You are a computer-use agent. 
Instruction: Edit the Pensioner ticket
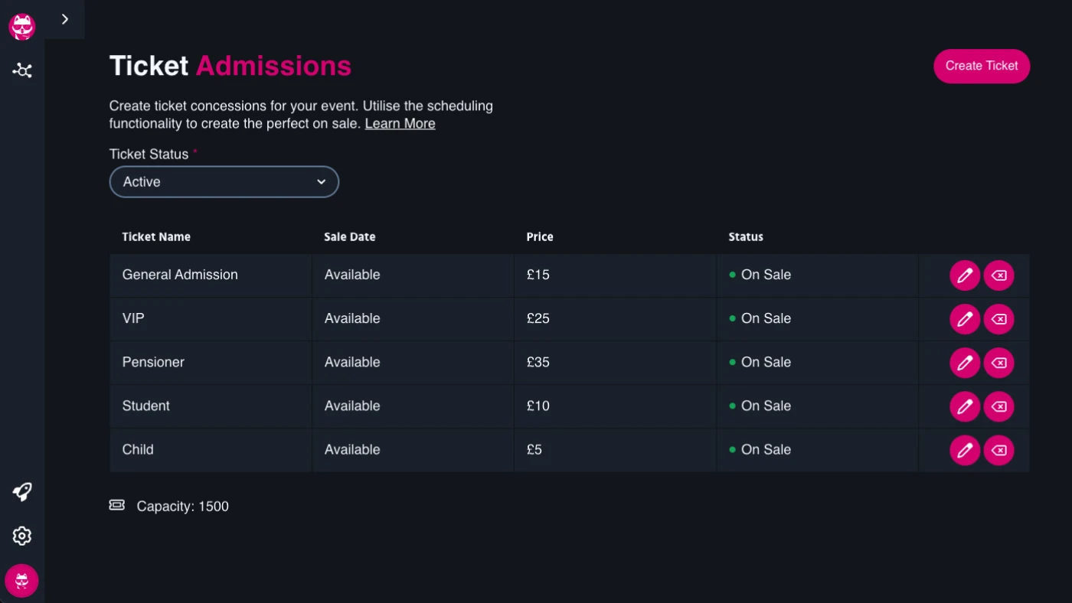coord(964,363)
